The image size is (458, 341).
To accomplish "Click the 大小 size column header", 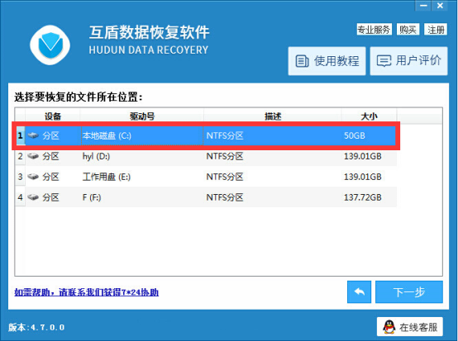I will point(369,116).
